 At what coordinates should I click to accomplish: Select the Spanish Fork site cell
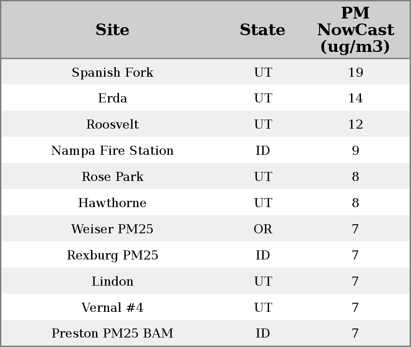(x=113, y=72)
